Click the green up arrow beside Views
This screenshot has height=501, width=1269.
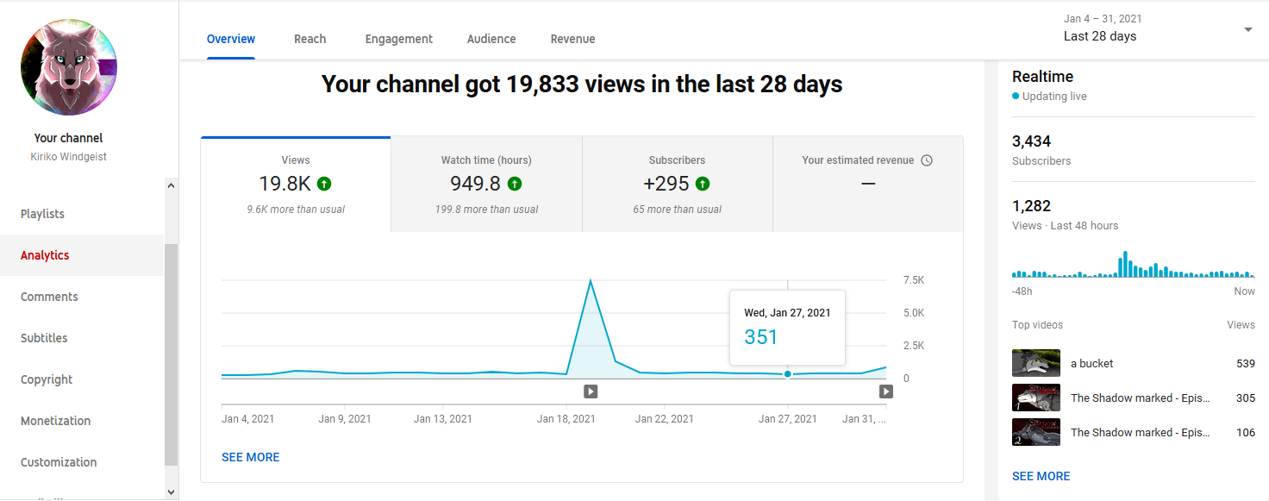point(324,184)
